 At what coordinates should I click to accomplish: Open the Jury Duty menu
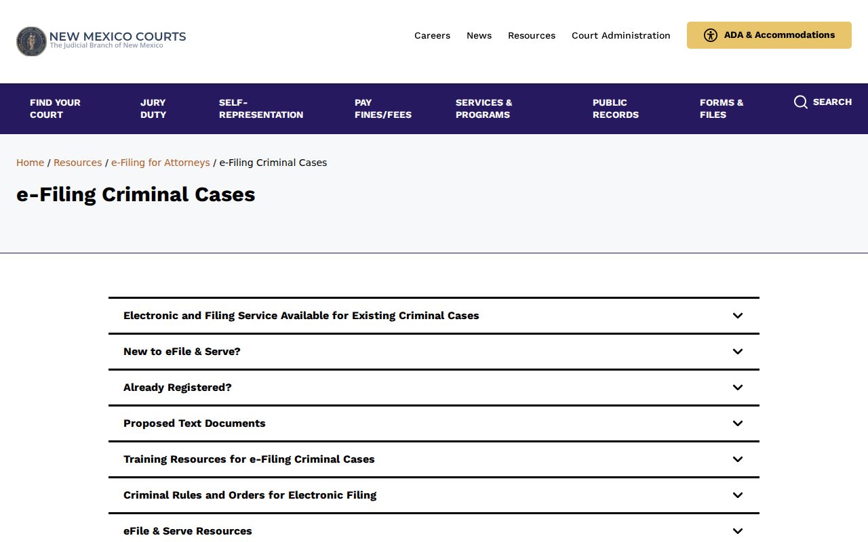pos(153,108)
